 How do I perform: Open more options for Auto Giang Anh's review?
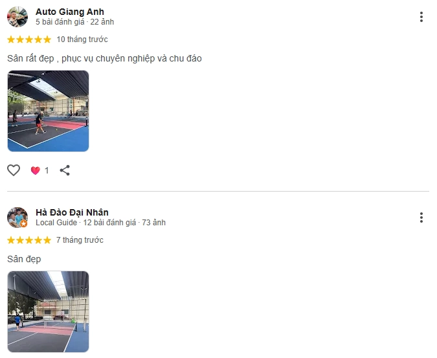(421, 17)
